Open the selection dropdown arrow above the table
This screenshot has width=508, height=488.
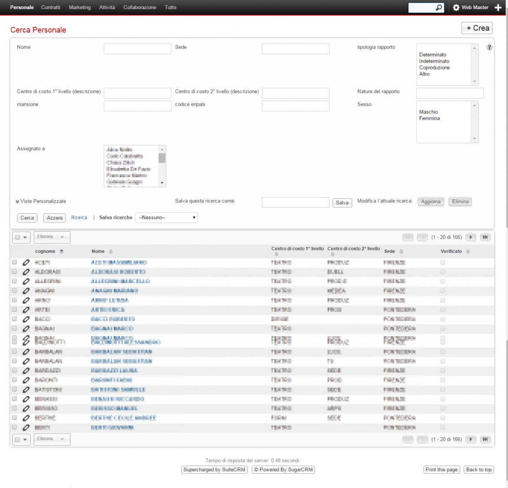point(25,237)
